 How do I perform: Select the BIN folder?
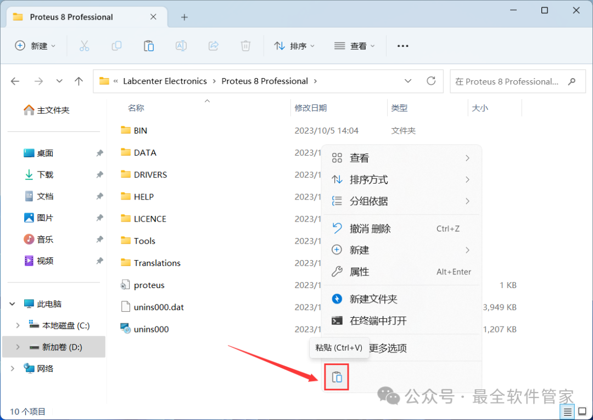point(134,130)
